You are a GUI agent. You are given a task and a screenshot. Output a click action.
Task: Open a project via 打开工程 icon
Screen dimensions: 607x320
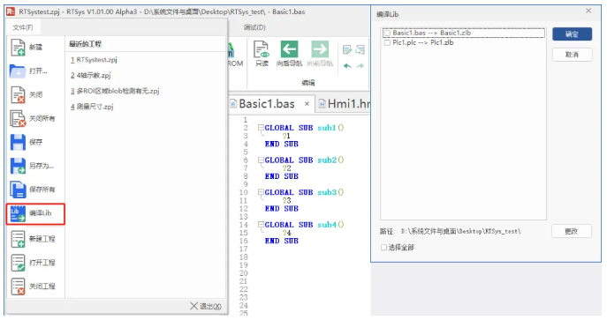[x=18, y=263]
